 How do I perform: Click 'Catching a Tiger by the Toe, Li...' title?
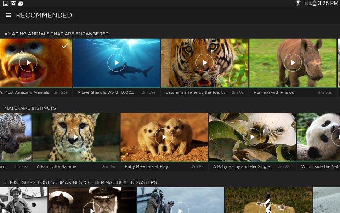tap(197, 92)
